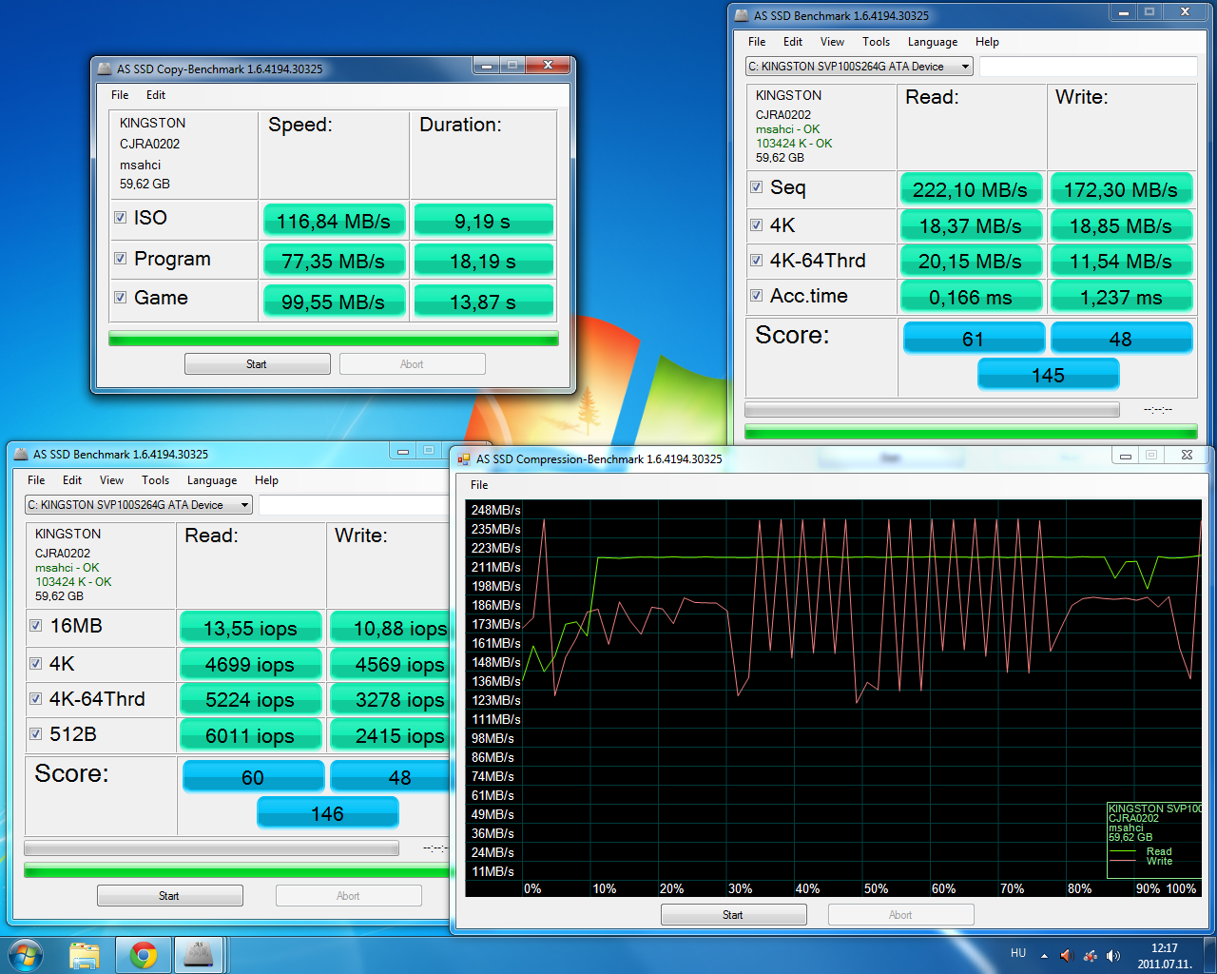Click Abort in the iops benchmark window

[348, 896]
